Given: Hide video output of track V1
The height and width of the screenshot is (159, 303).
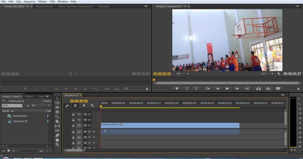Looking at the screenshot, I should [x=89, y=125].
